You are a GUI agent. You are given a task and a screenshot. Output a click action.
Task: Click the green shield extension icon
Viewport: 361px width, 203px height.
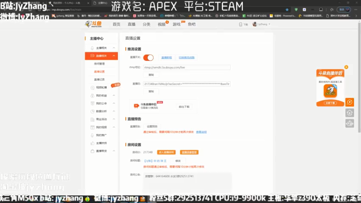click(x=296, y=9)
